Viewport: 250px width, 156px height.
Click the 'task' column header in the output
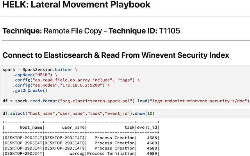(x=130, y=128)
